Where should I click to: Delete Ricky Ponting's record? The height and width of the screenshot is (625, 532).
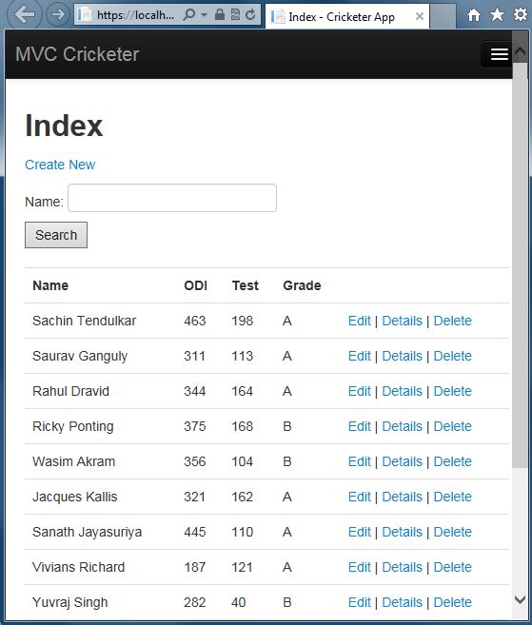point(453,426)
